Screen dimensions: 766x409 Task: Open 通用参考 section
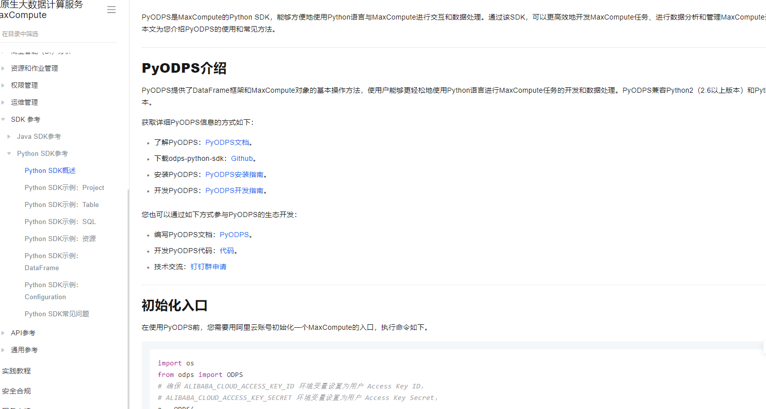tap(25, 350)
